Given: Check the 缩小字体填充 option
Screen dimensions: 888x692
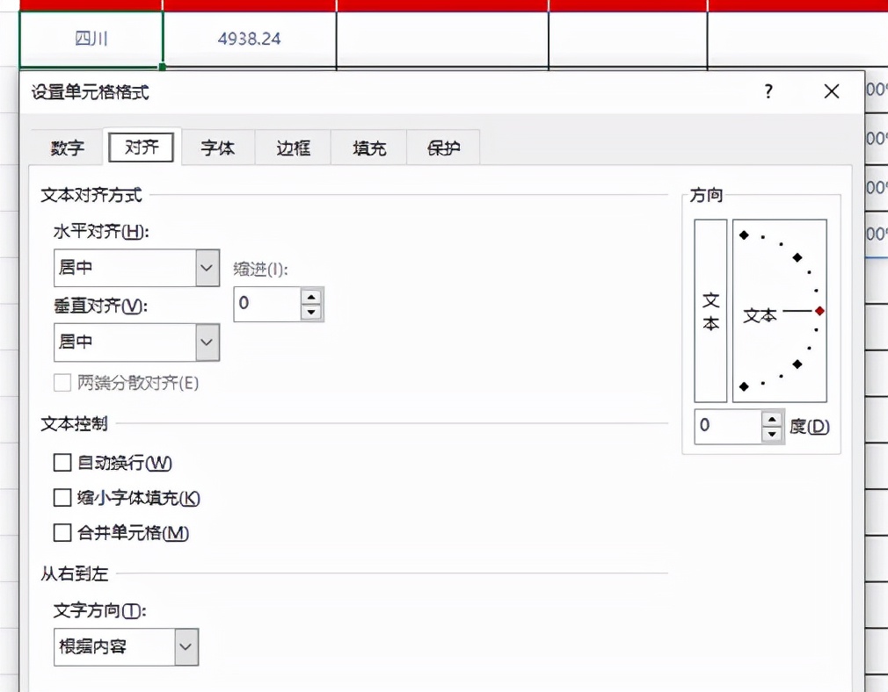Looking at the screenshot, I should (x=62, y=498).
